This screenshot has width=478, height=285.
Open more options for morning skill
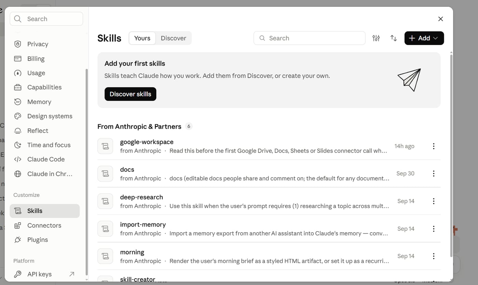(434, 256)
